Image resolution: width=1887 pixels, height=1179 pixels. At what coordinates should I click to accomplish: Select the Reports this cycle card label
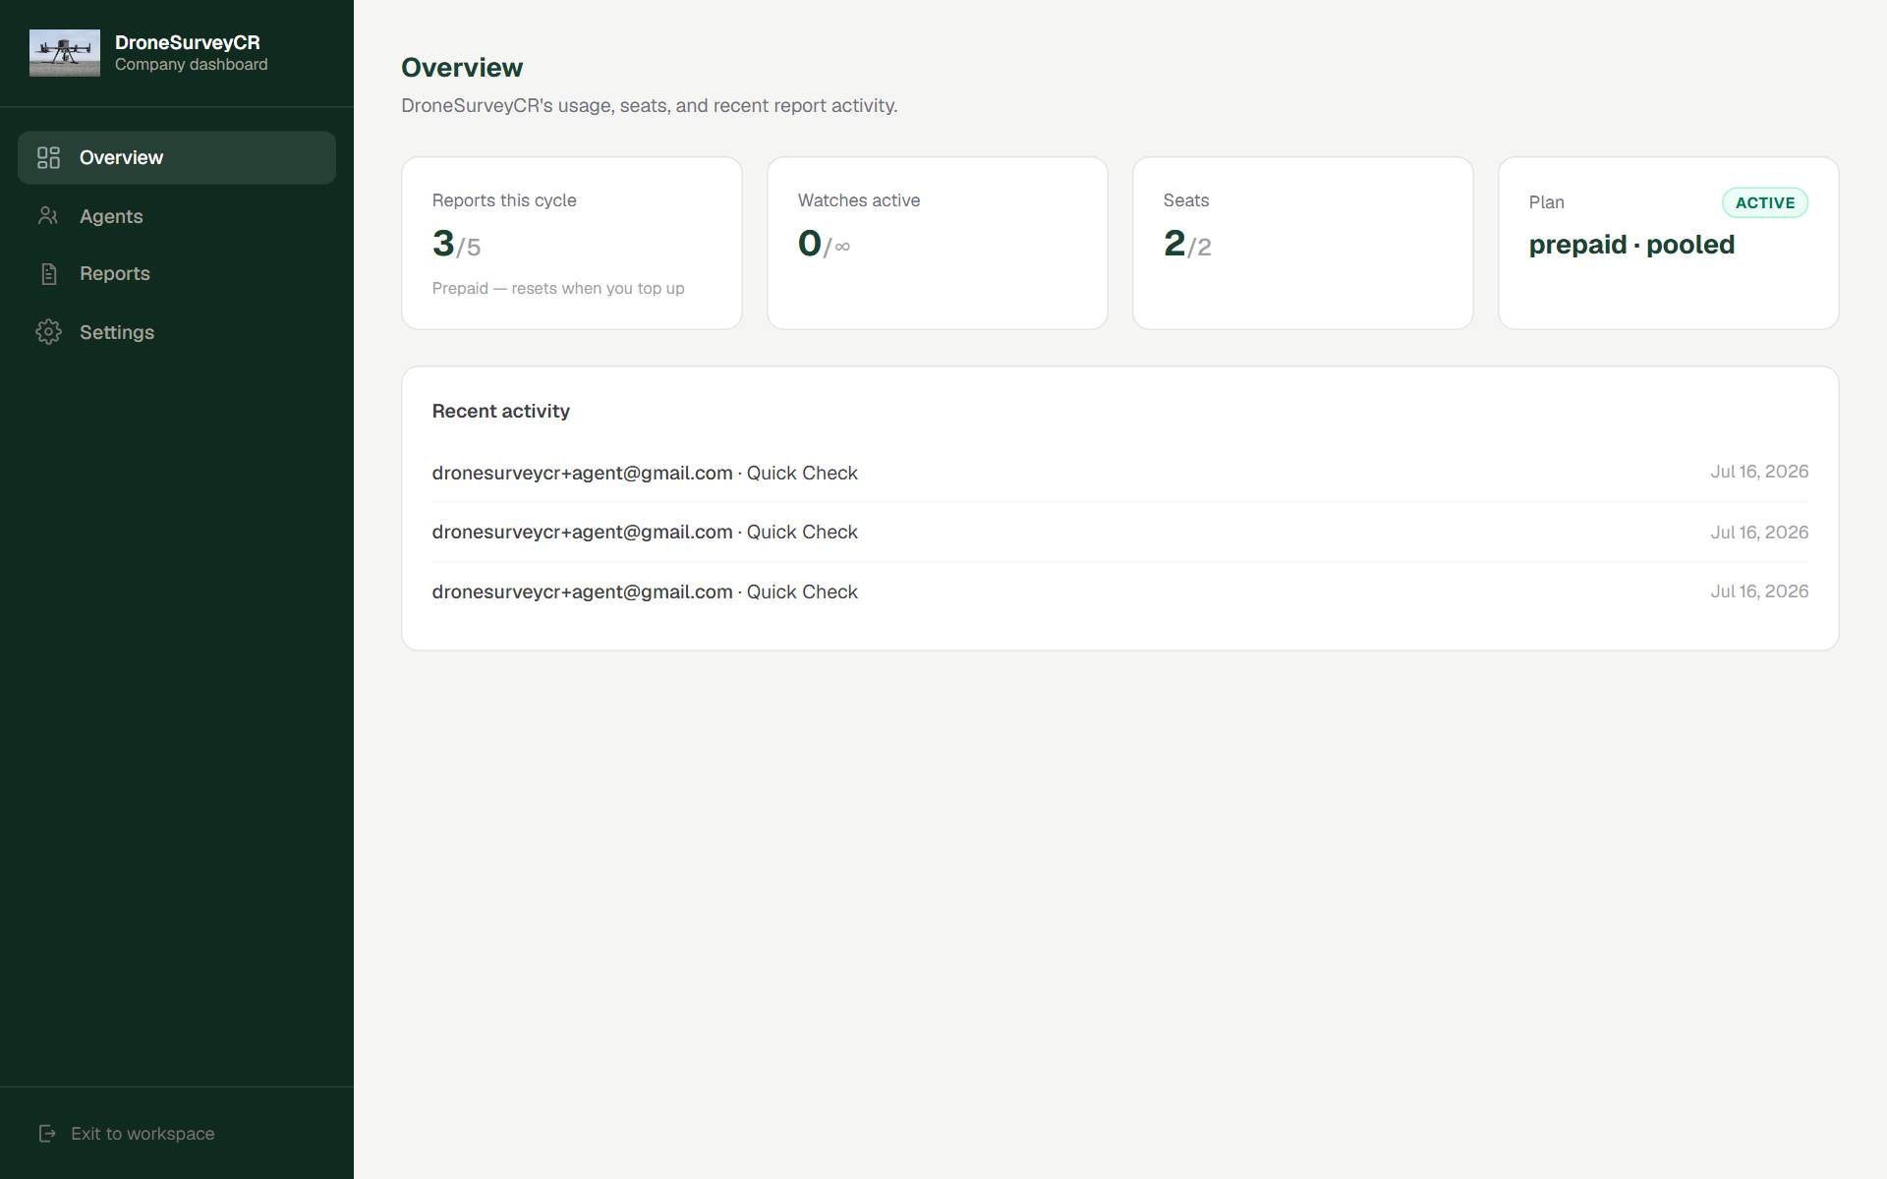click(x=504, y=200)
